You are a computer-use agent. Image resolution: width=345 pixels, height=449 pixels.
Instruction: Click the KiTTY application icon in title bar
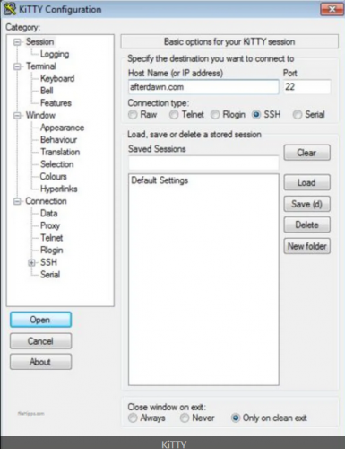9,9
